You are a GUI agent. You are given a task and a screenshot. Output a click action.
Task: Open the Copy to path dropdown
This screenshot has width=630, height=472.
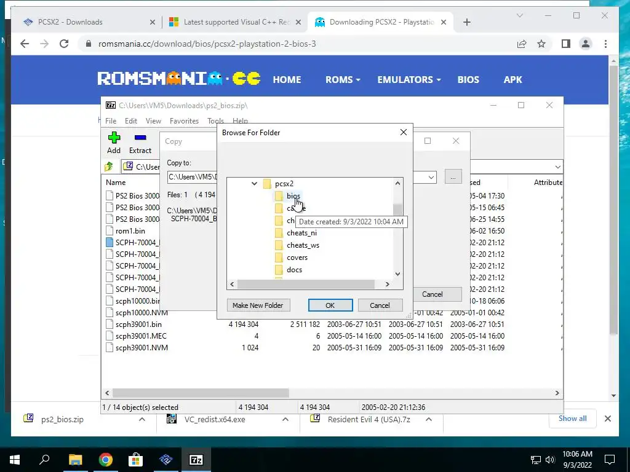(x=431, y=177)
